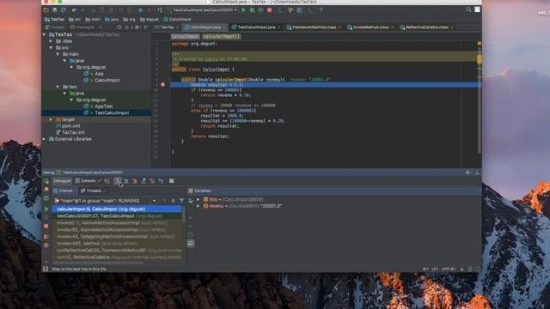The height and width of the screenshot is (309, 550).
Task: Click the Back navigation arrow in toolbar
Action: coord(140,10)
